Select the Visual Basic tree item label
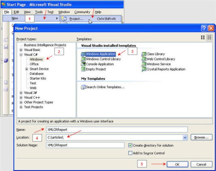 click(x=32, y=50)
